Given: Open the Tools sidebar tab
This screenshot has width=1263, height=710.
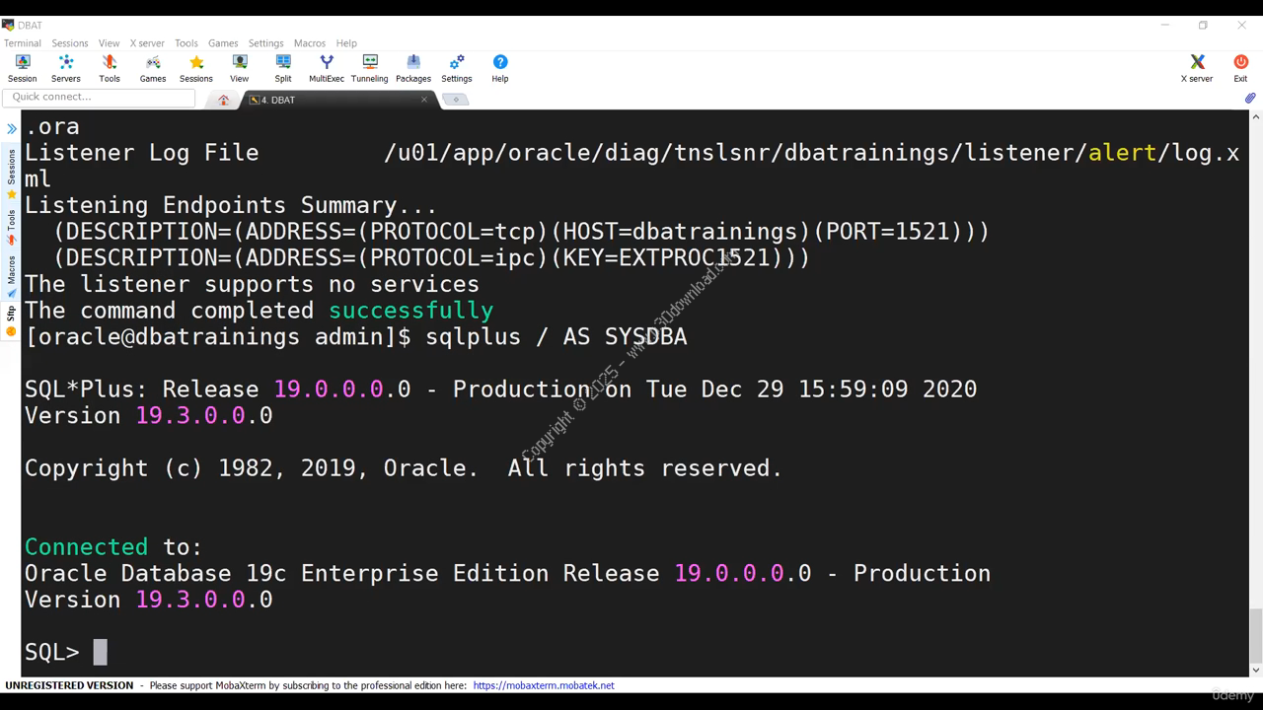Looking at the screenshot, I should click(x=11, y=227).
